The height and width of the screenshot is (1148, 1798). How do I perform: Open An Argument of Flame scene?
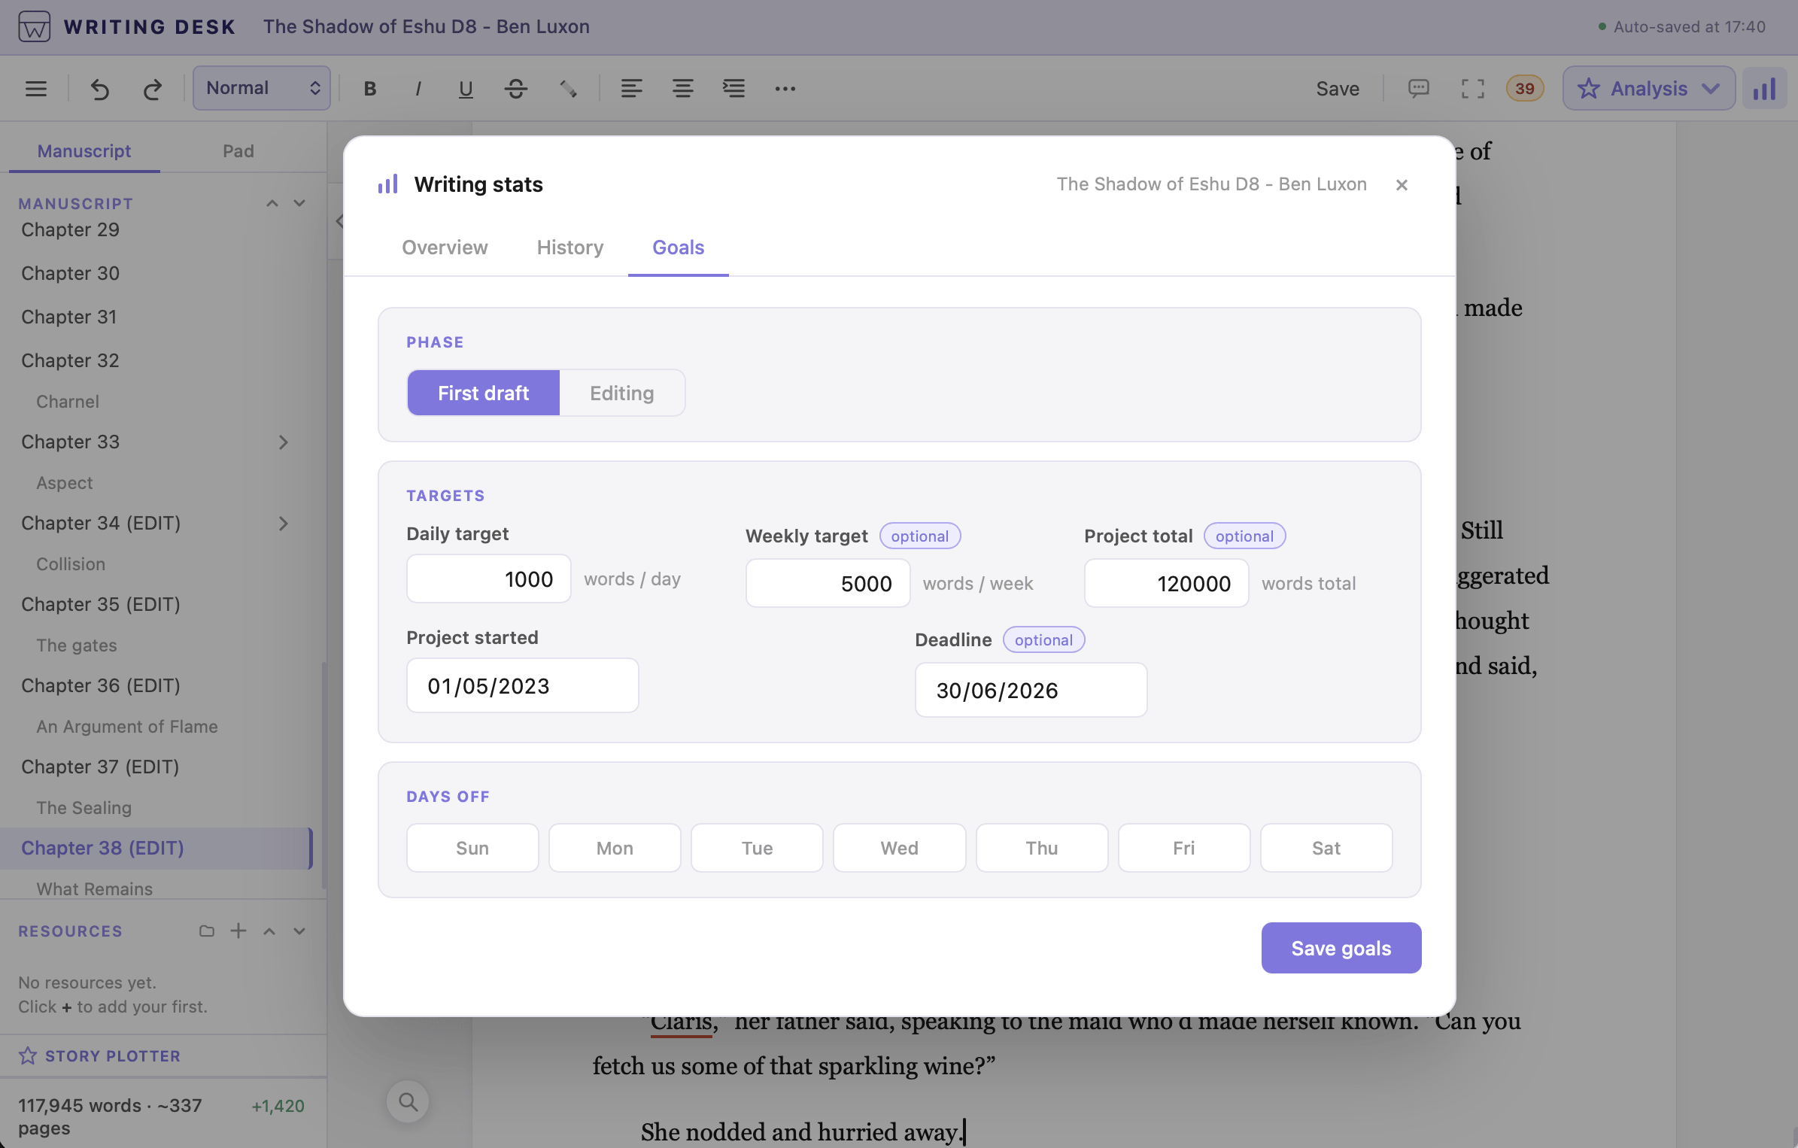click(x=127, y=727)
